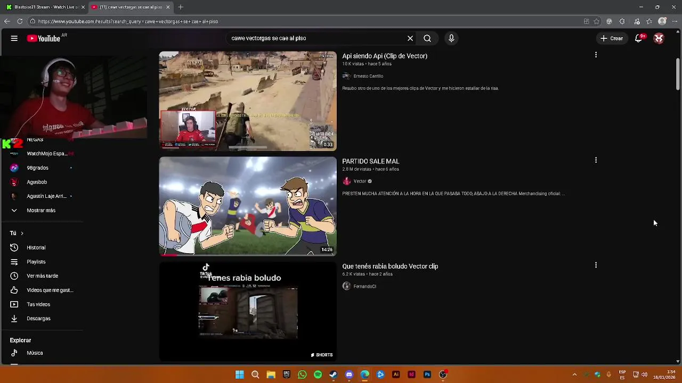Visit FernandoCl channel

tap(365, 286)
